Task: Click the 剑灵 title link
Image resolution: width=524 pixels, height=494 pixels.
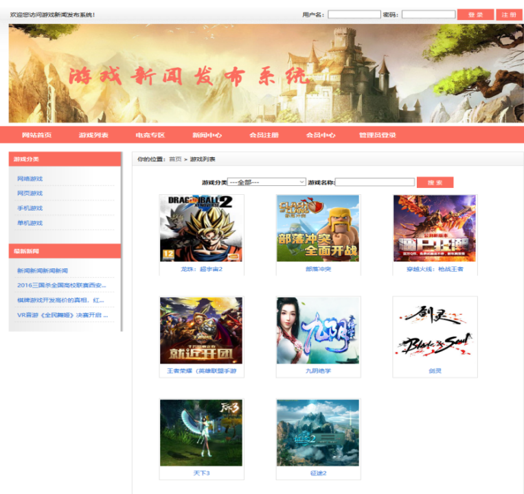Action: coord(435,370)
